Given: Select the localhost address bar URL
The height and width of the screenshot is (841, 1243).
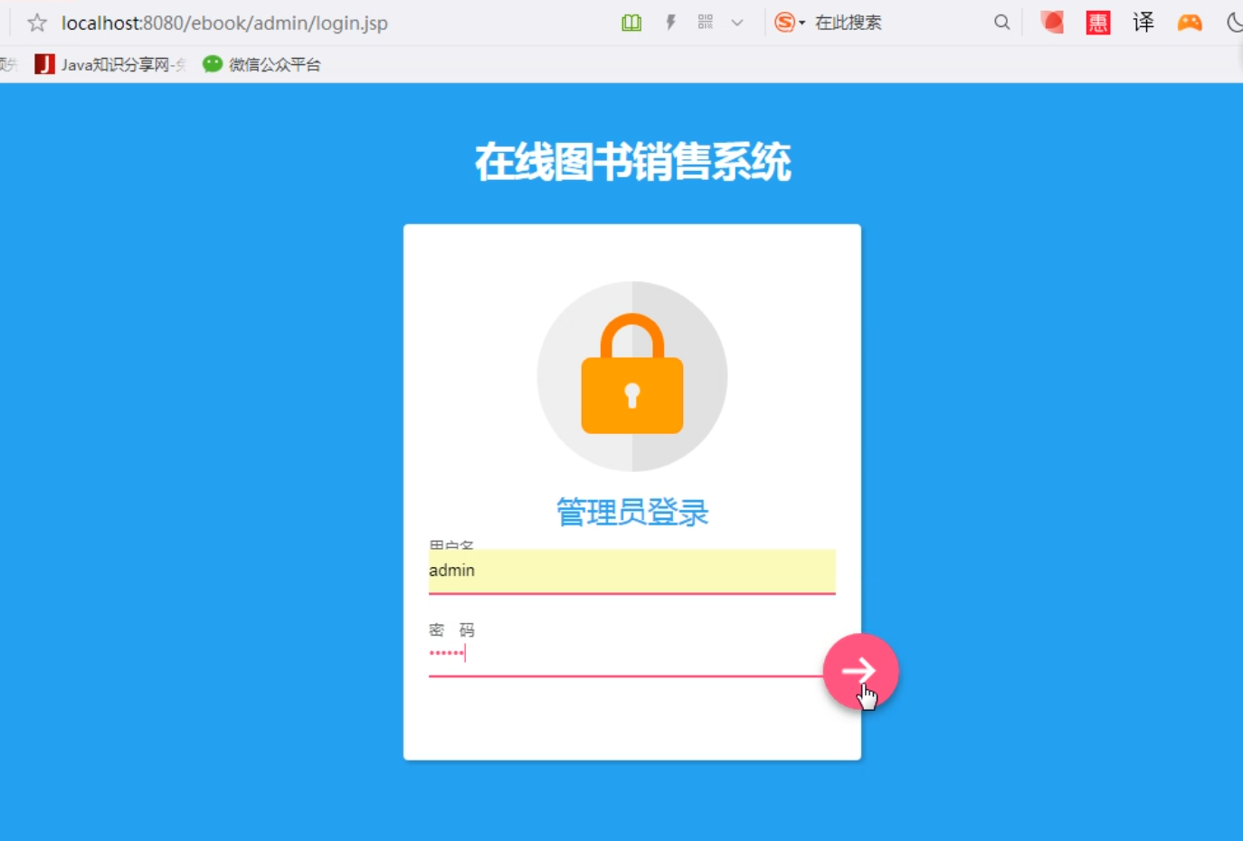Looking at the screenshot, I should 224,23.
